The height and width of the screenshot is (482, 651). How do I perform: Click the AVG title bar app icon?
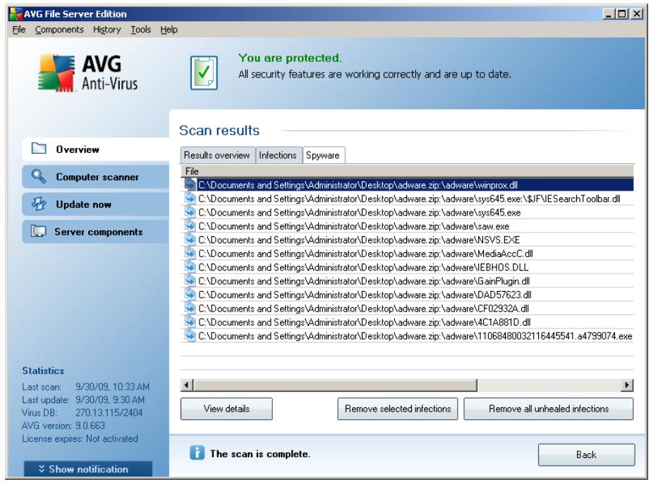pos(16,13)
